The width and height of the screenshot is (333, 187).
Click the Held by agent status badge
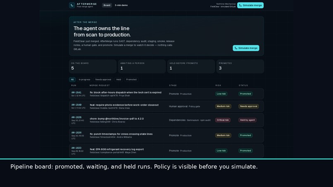click(247, 120)
